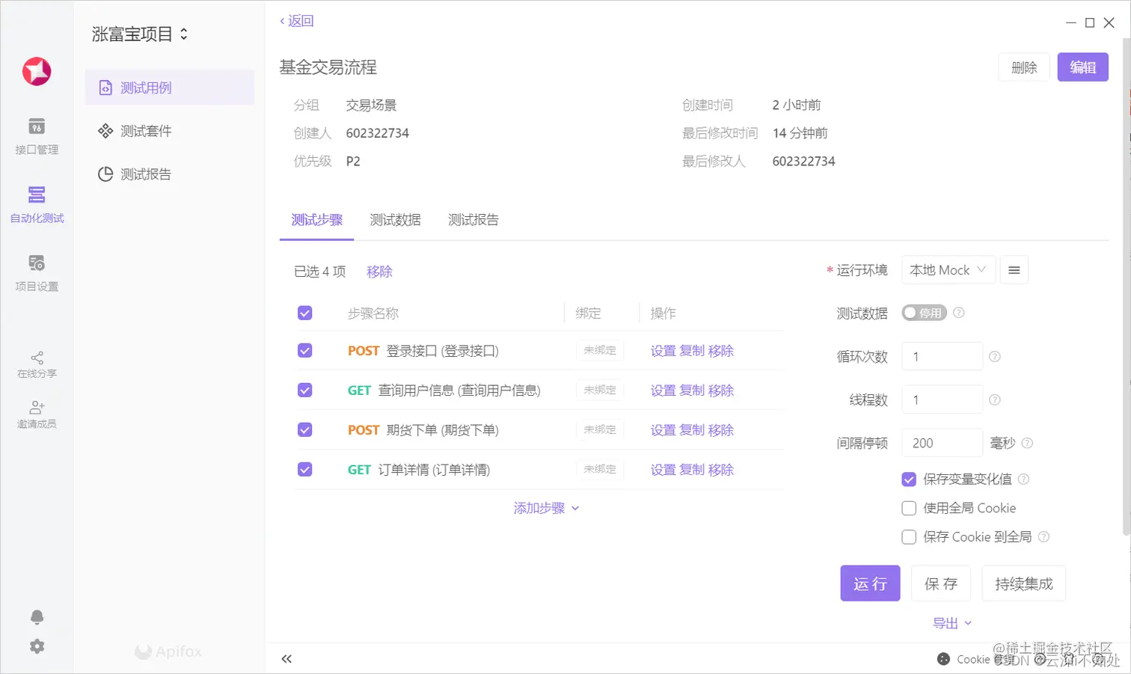Click the POST 期货下单 step name
Screen dimensions: 1131x674
pyautogui.click(x=423, y=430)
